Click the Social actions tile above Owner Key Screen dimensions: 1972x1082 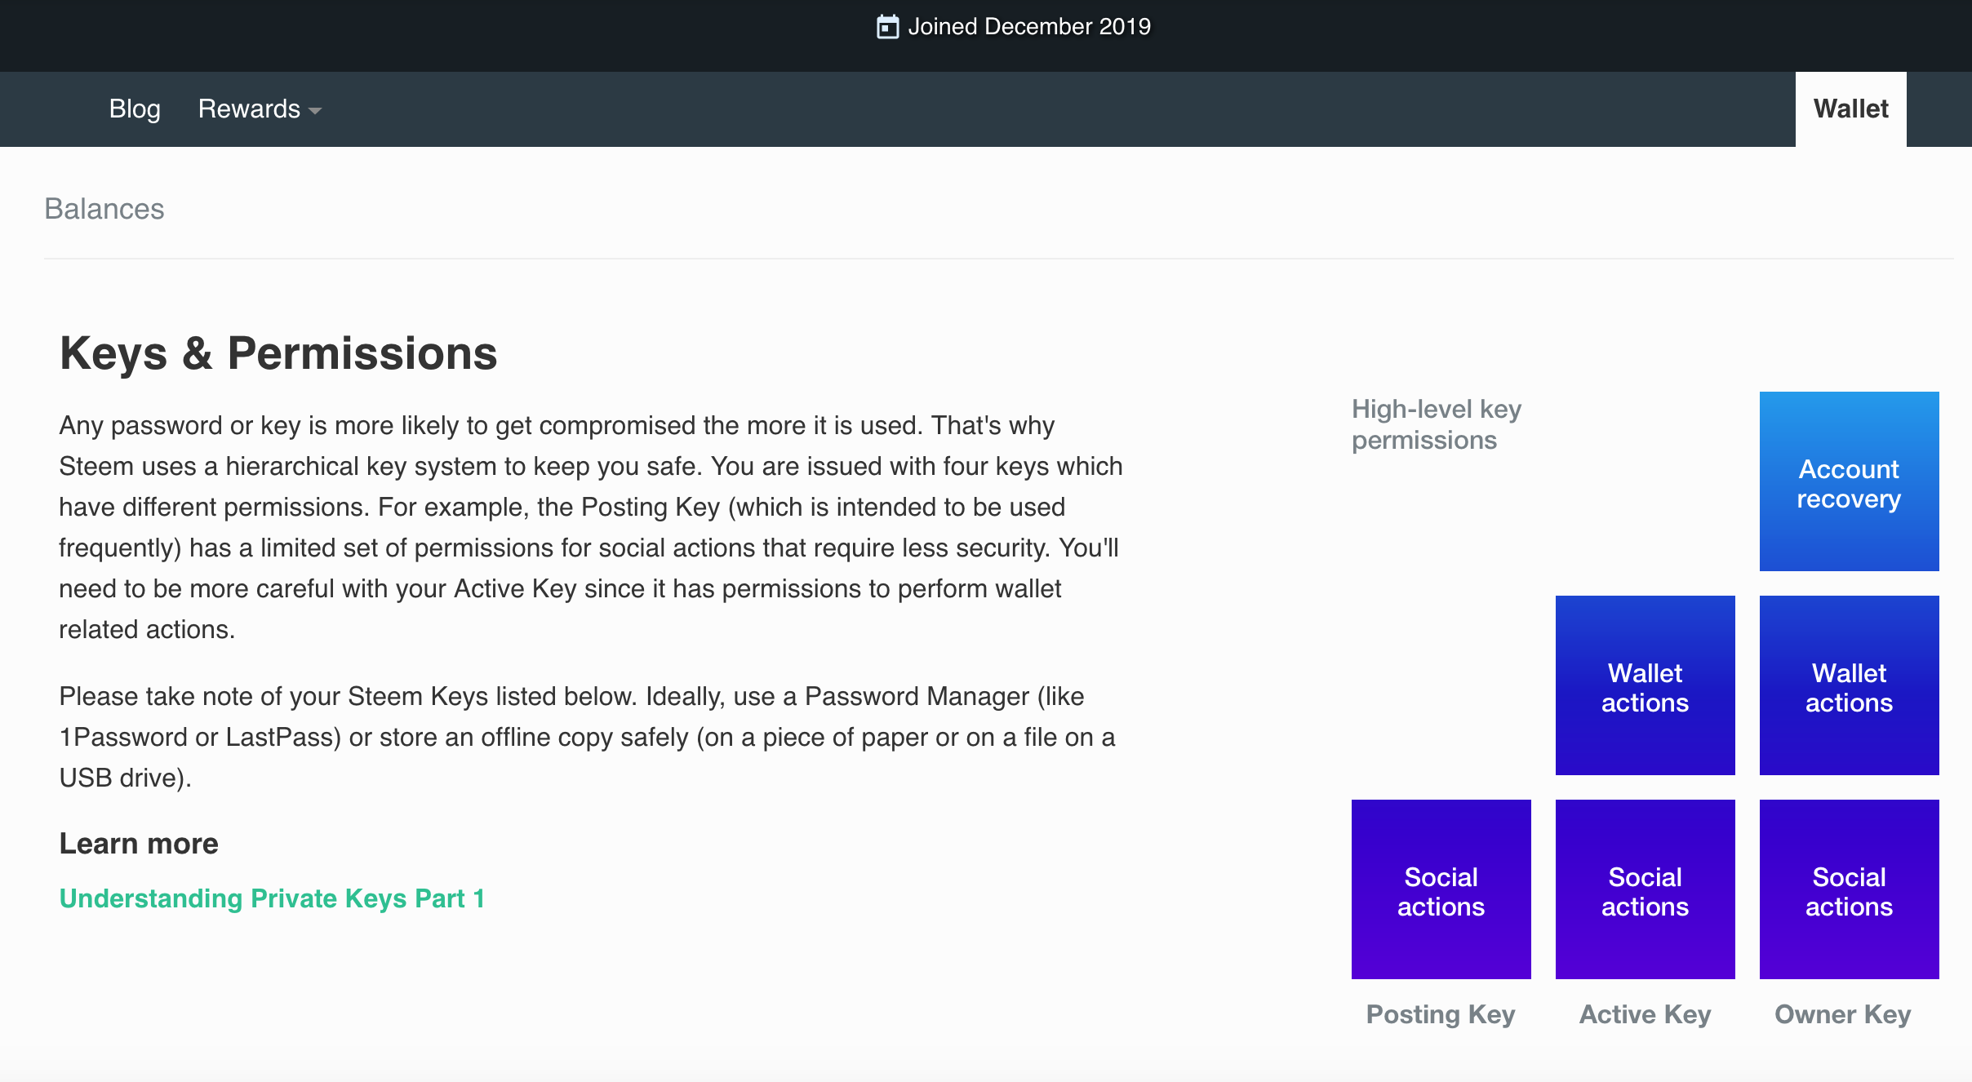[x=1849, y=889]
